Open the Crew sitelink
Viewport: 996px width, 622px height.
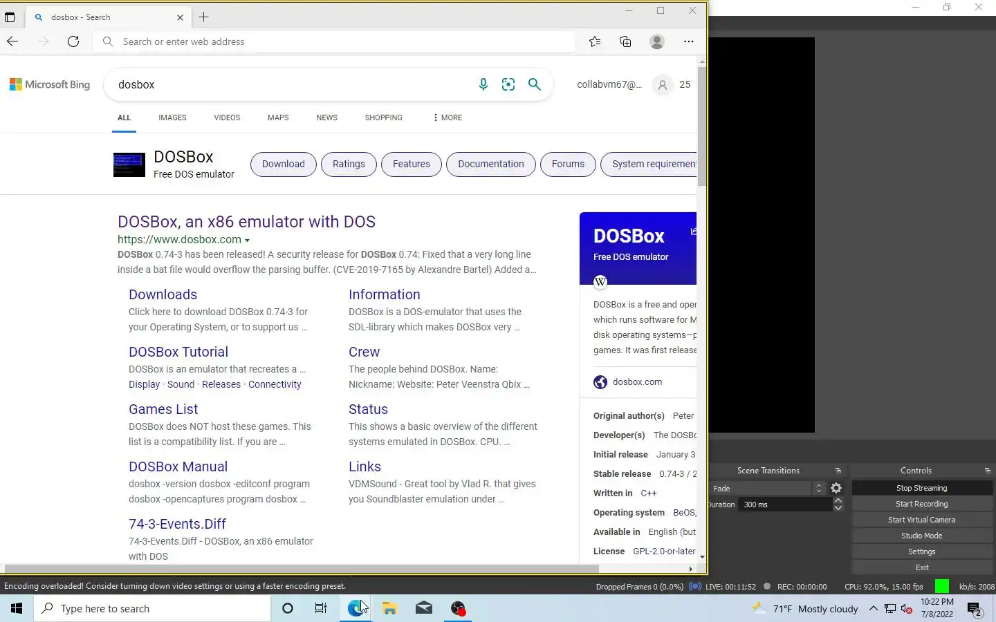pos(364,352)
